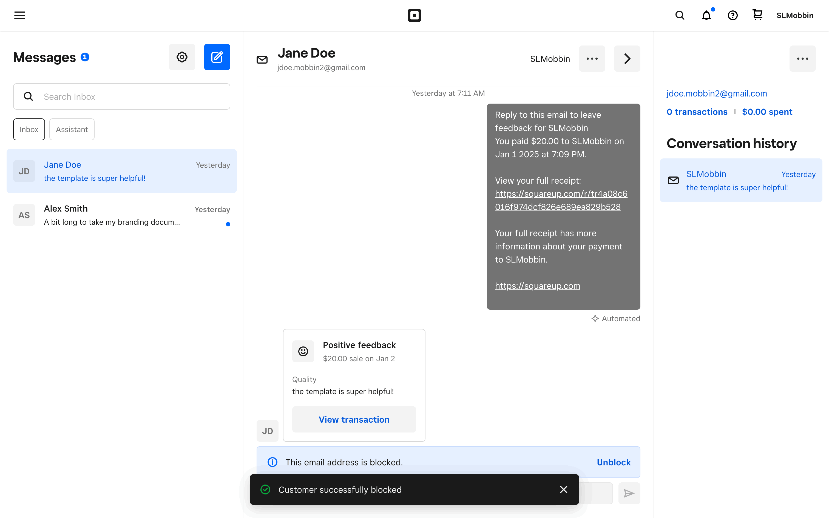Open Messages settings gear

click(x=182, y=57)
